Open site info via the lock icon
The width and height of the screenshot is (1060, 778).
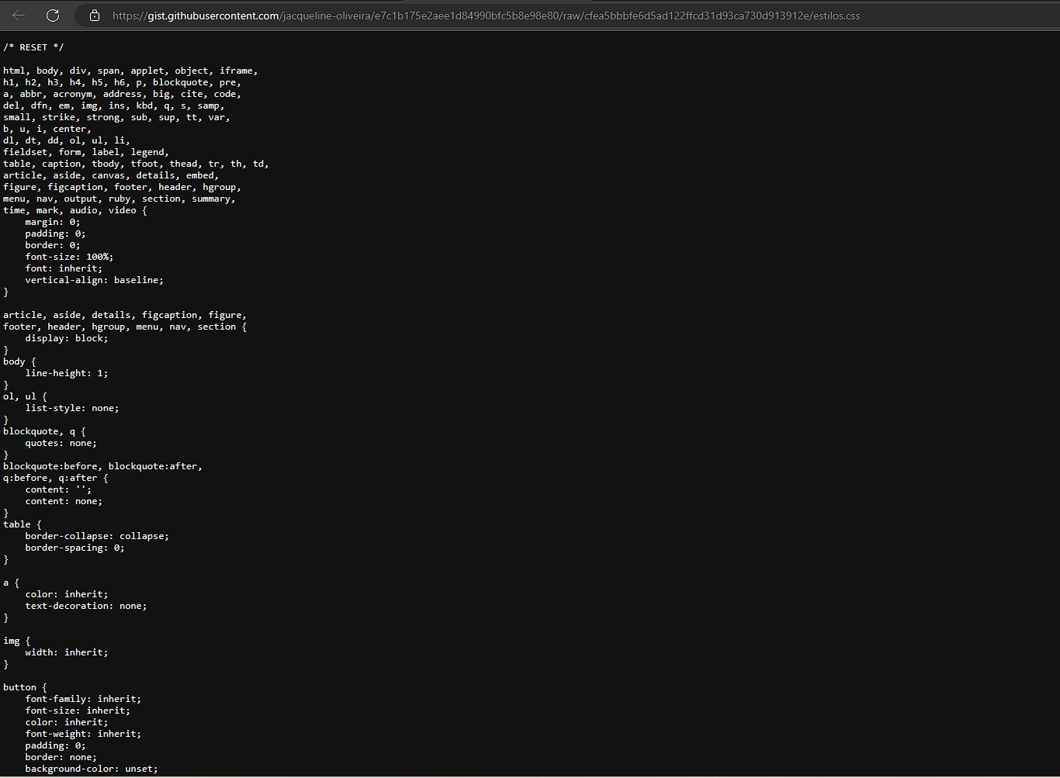coord(95,16)
